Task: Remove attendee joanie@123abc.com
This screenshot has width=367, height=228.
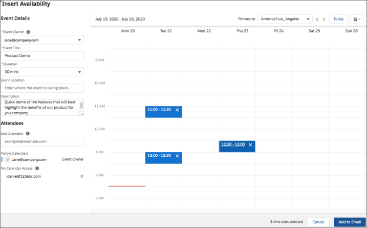Action: (82, 176)
